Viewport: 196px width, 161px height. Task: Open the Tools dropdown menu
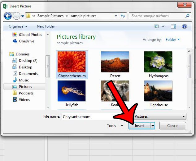115,125
